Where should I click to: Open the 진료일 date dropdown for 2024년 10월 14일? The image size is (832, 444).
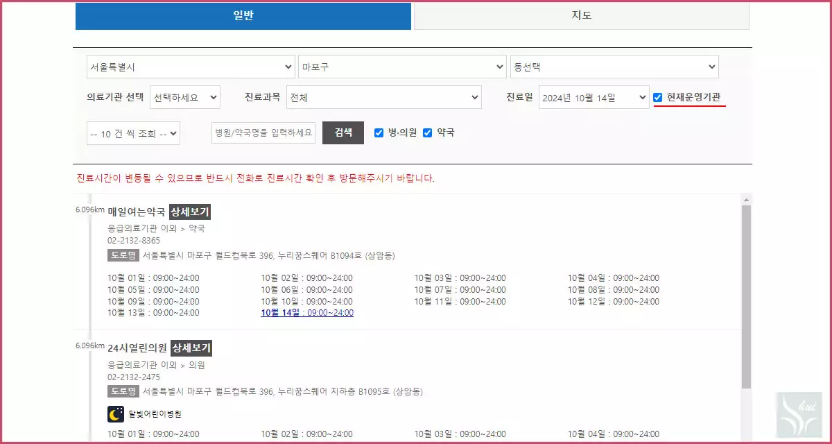593,97
